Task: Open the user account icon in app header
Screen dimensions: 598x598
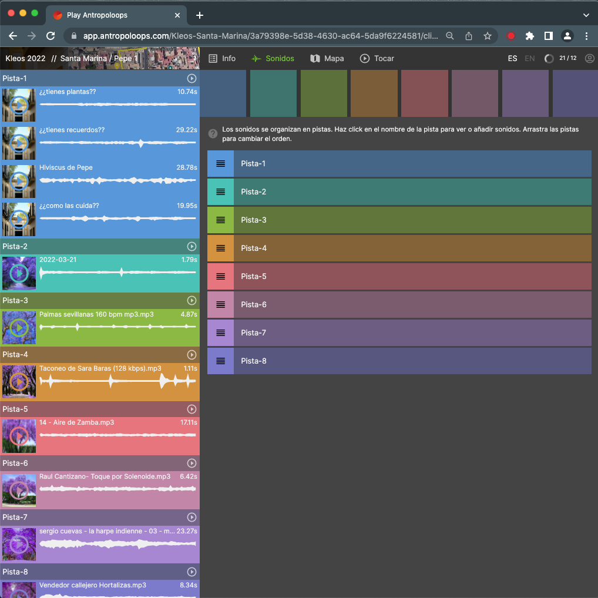Action: [x=590, y=59]
